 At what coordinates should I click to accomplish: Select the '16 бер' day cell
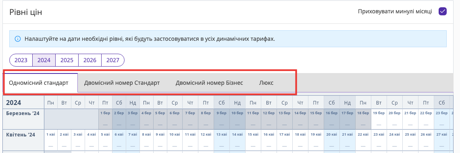332,119
